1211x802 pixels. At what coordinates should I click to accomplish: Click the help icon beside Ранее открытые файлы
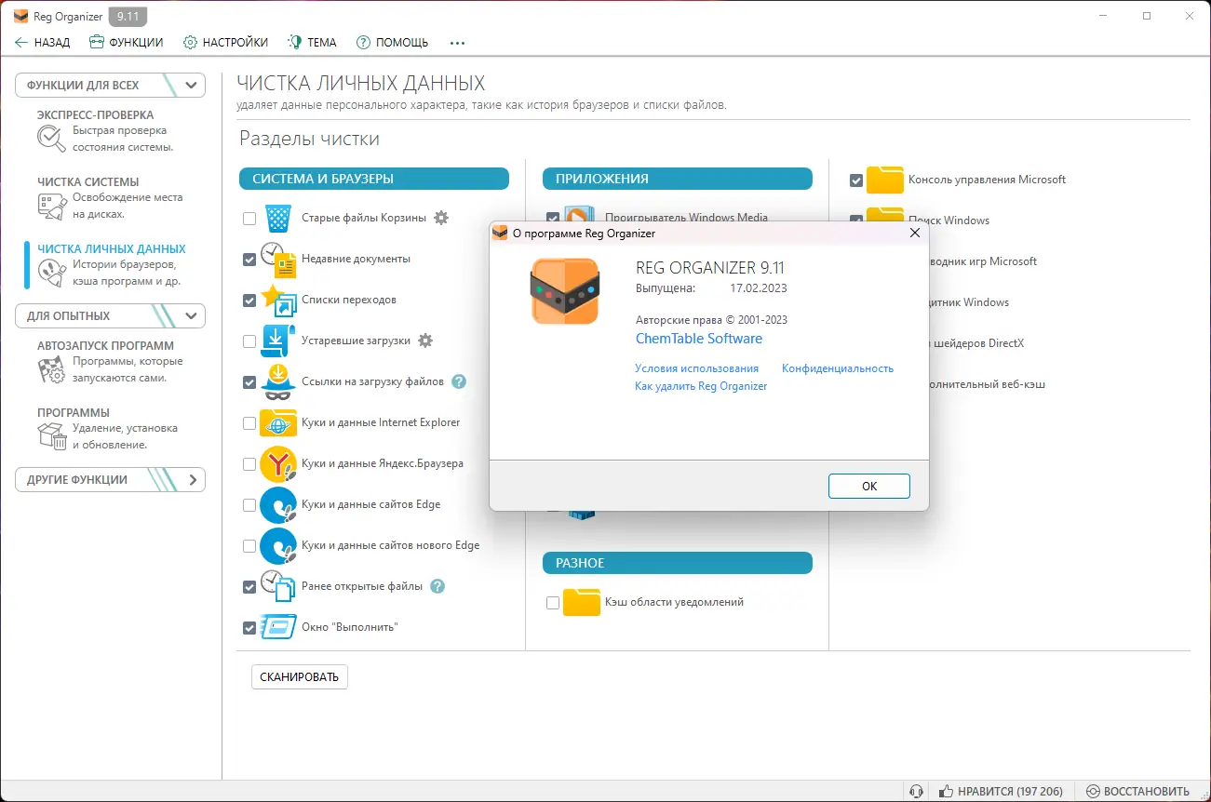coord(436,586)
